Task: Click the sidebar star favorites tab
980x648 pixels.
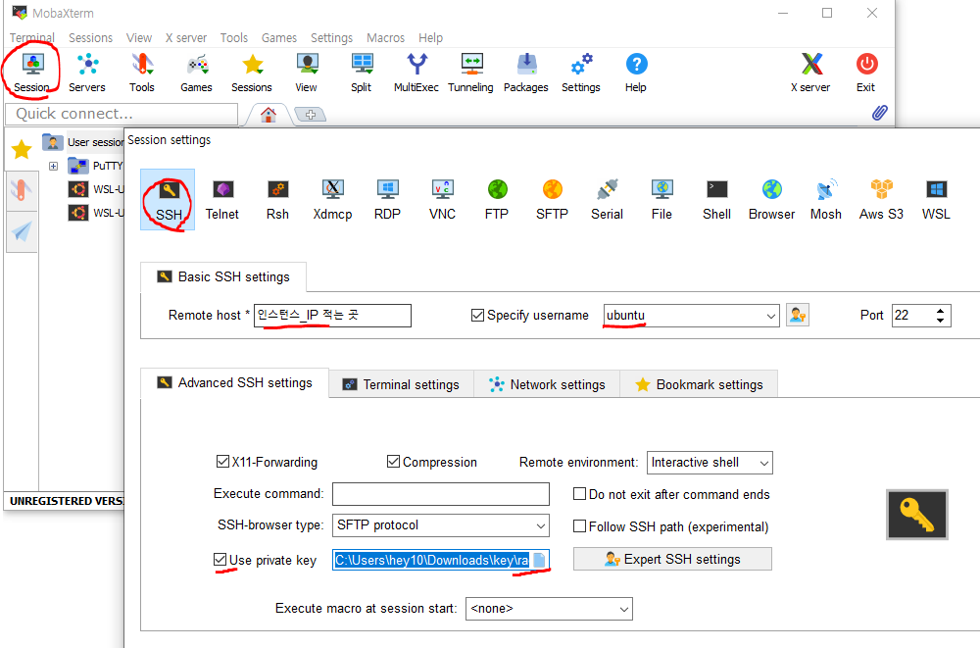Action: [x=22, y=149]
